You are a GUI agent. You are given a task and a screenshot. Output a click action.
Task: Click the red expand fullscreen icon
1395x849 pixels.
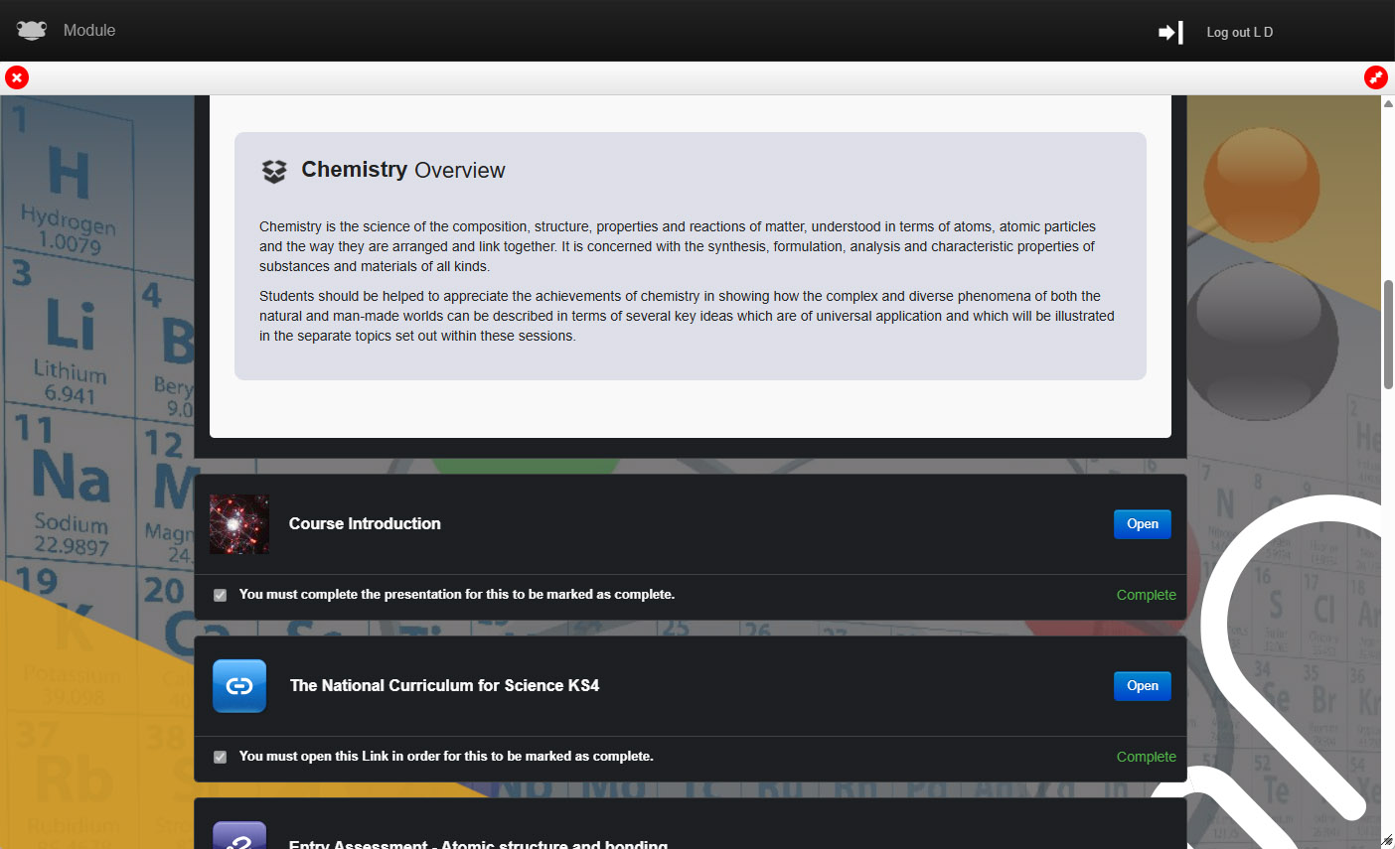coord(1375,77)
